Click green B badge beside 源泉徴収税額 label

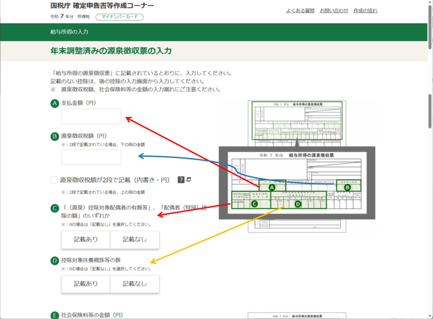(x=54, y=136)
